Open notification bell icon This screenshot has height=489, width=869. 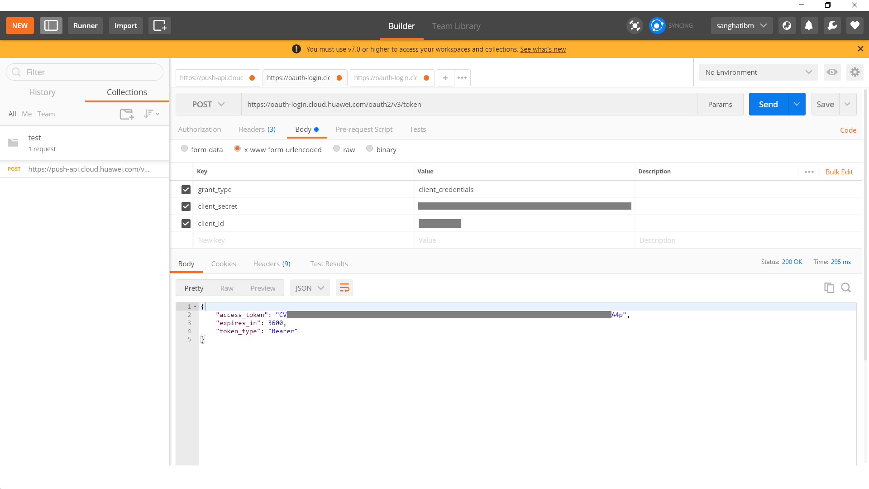tap(809, 26)
